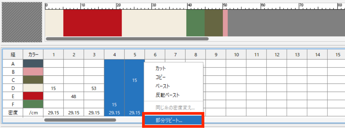Click cream color swatch for yarn D
The image size is (345, 128).
coord(33,88)
